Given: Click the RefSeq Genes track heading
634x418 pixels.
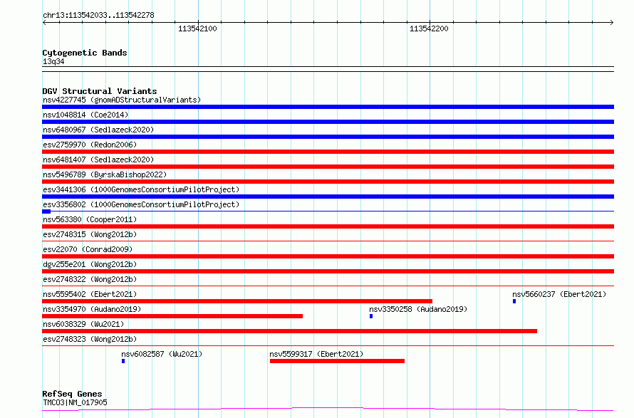Looking at the screenshot, I should coord(72,394).
